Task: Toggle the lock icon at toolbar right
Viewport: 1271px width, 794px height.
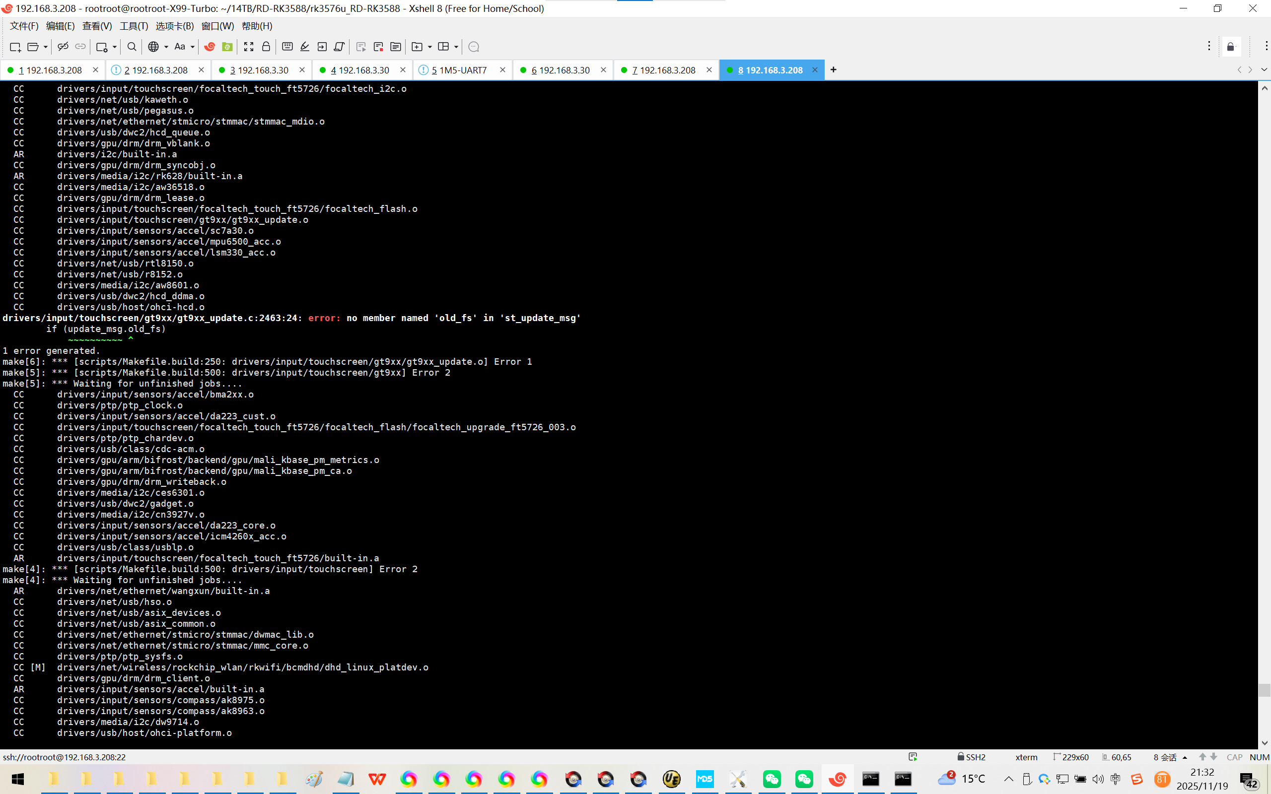Action: [x=1231, y=47]
